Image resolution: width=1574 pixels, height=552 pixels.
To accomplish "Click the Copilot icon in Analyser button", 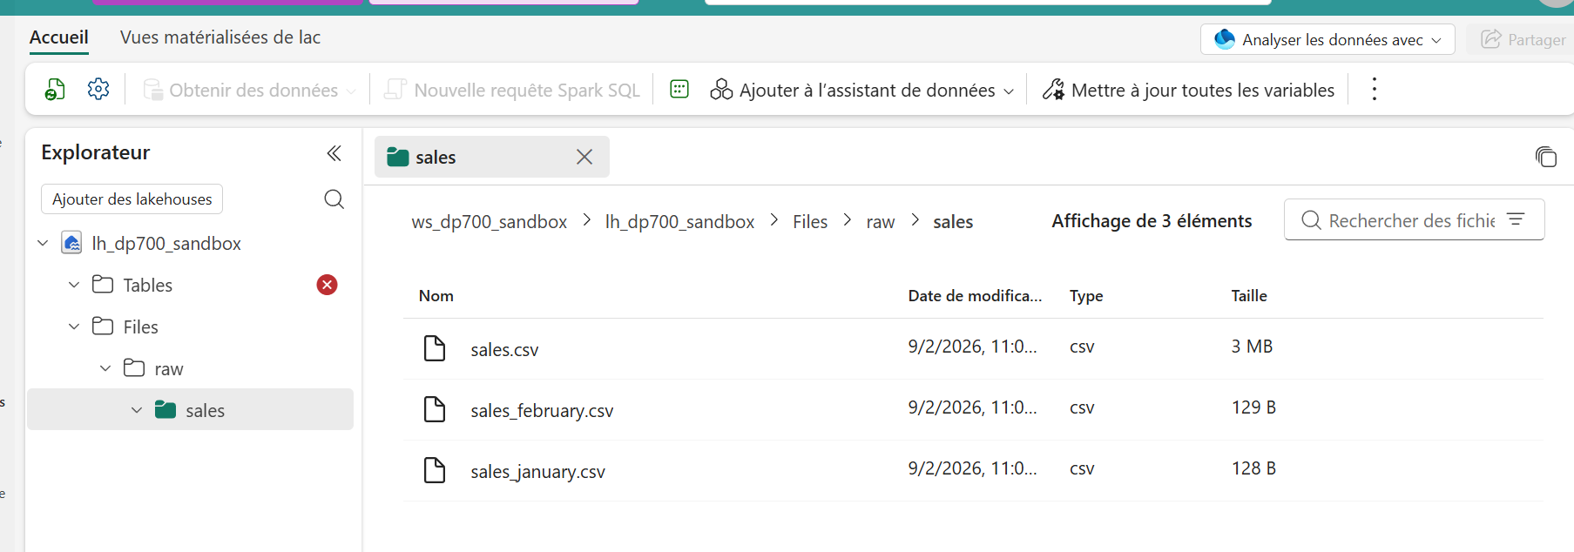I will (1225, 39).
